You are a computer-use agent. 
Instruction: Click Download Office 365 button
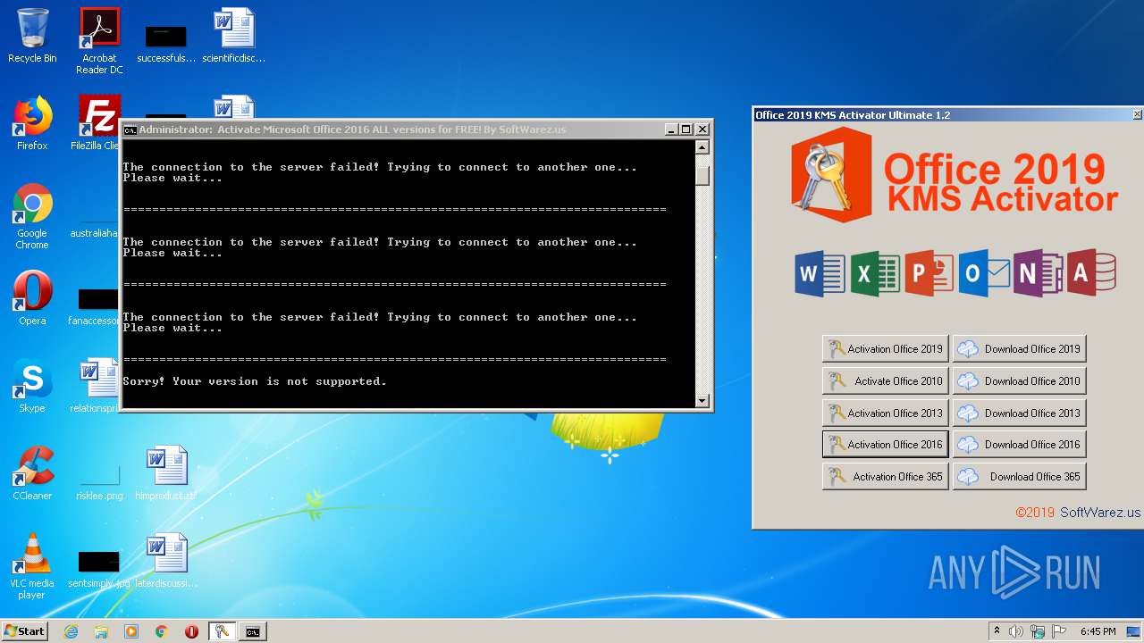1020,477
